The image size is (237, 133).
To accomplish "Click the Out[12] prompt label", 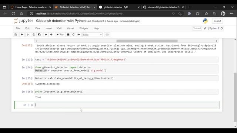I will coord(27,45).
